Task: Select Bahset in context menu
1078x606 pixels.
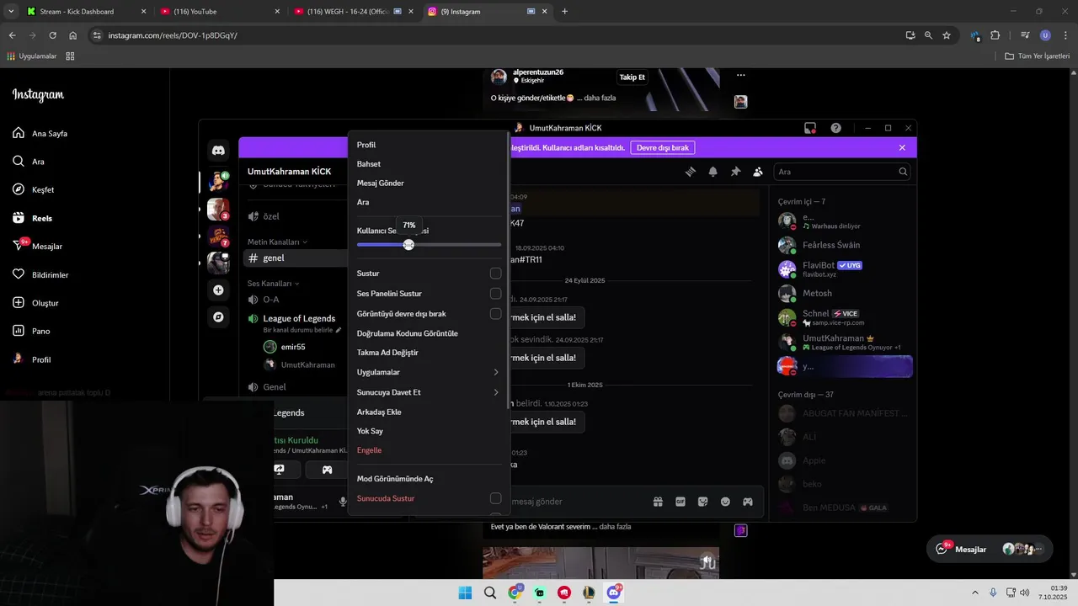Action: [x=429, y=164]
